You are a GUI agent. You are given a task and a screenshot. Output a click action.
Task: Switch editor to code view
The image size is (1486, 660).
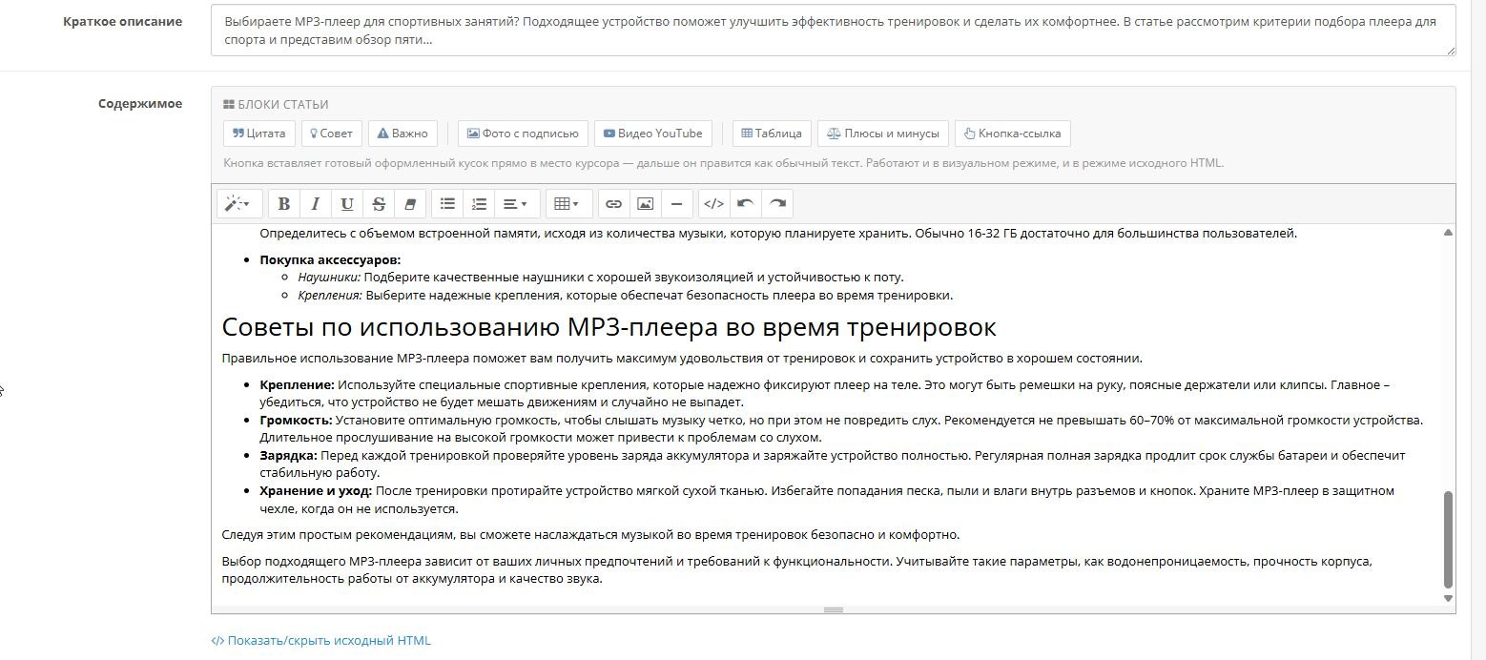pyautogui.click(x=714, y=204)
